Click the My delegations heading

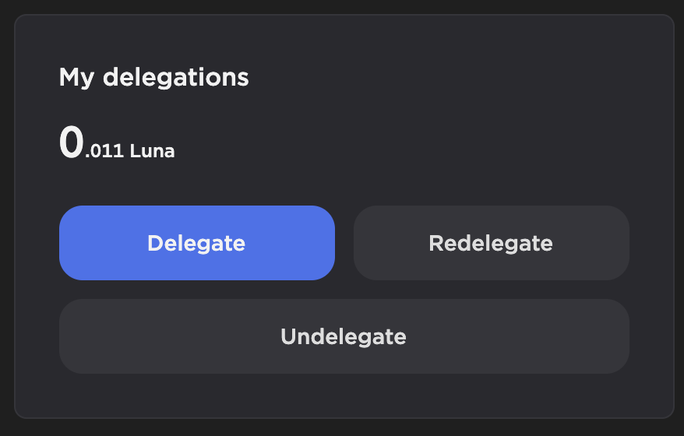[x=153, y=77]
